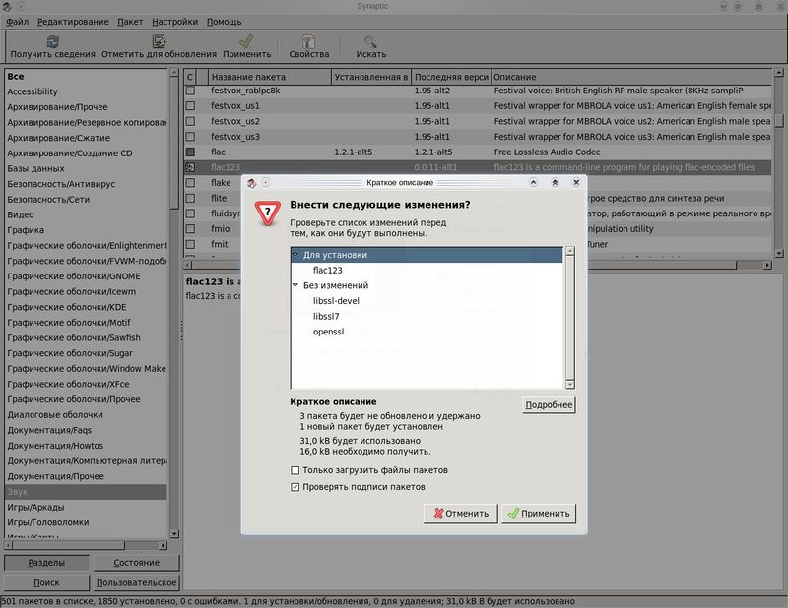Select libssl-devel in the dialog list
This screenshot has width=788, height=608.
pyautogui.click(x=336, y=301)
